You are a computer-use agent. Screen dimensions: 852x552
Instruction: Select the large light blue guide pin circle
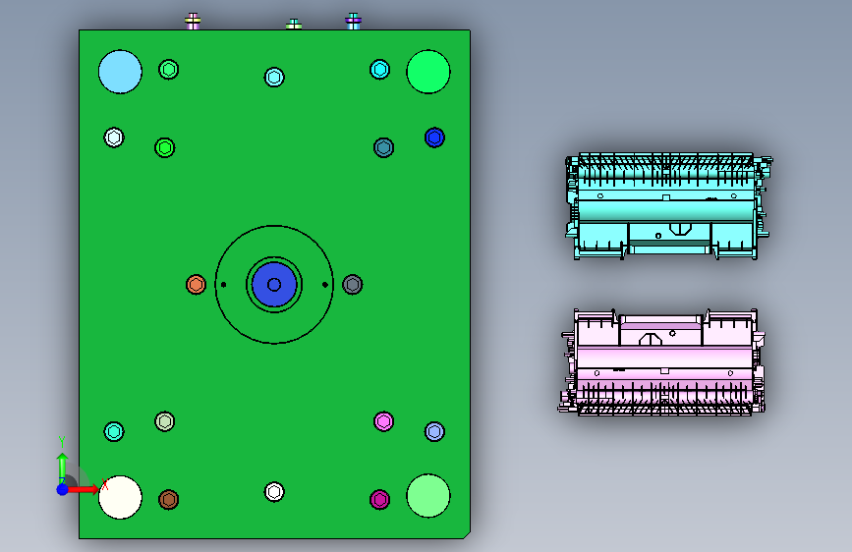[120, 72]
